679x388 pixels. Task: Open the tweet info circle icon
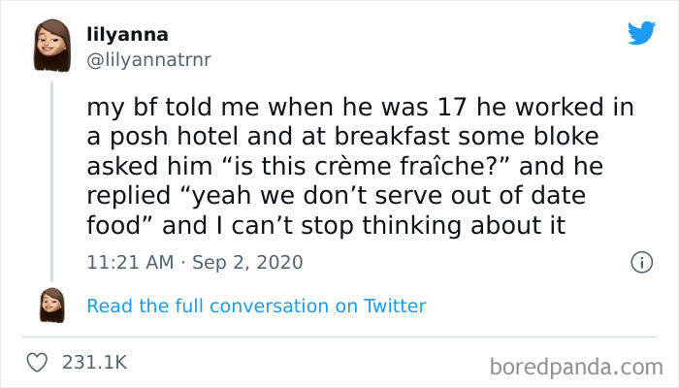pyautogui.click(x=640, y=262)
